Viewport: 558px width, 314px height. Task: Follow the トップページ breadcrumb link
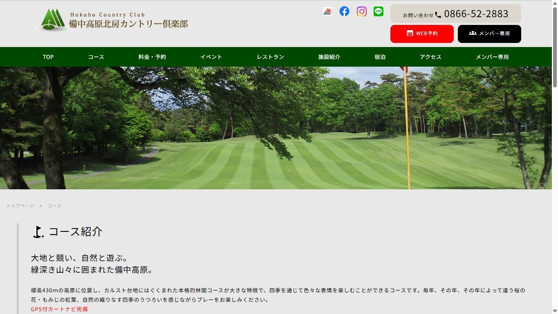20,206
